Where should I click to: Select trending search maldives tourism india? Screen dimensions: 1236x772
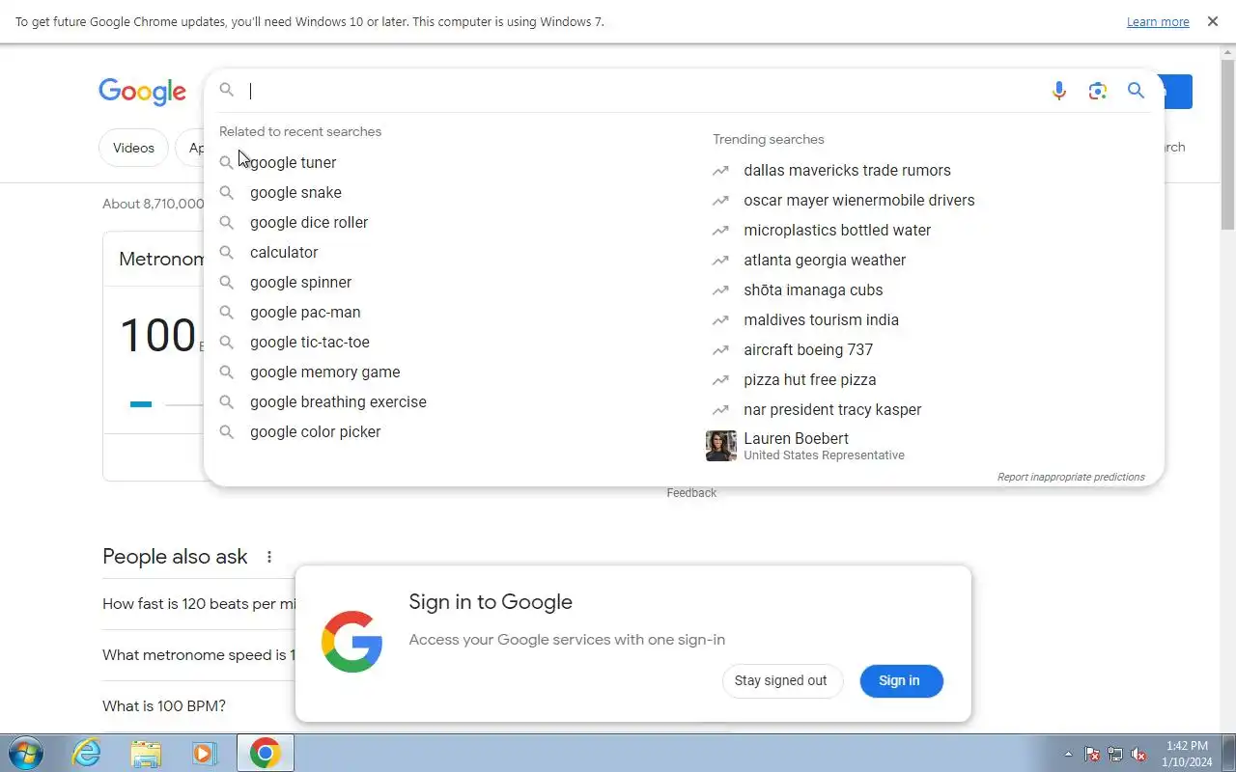[x=821, y=319]
